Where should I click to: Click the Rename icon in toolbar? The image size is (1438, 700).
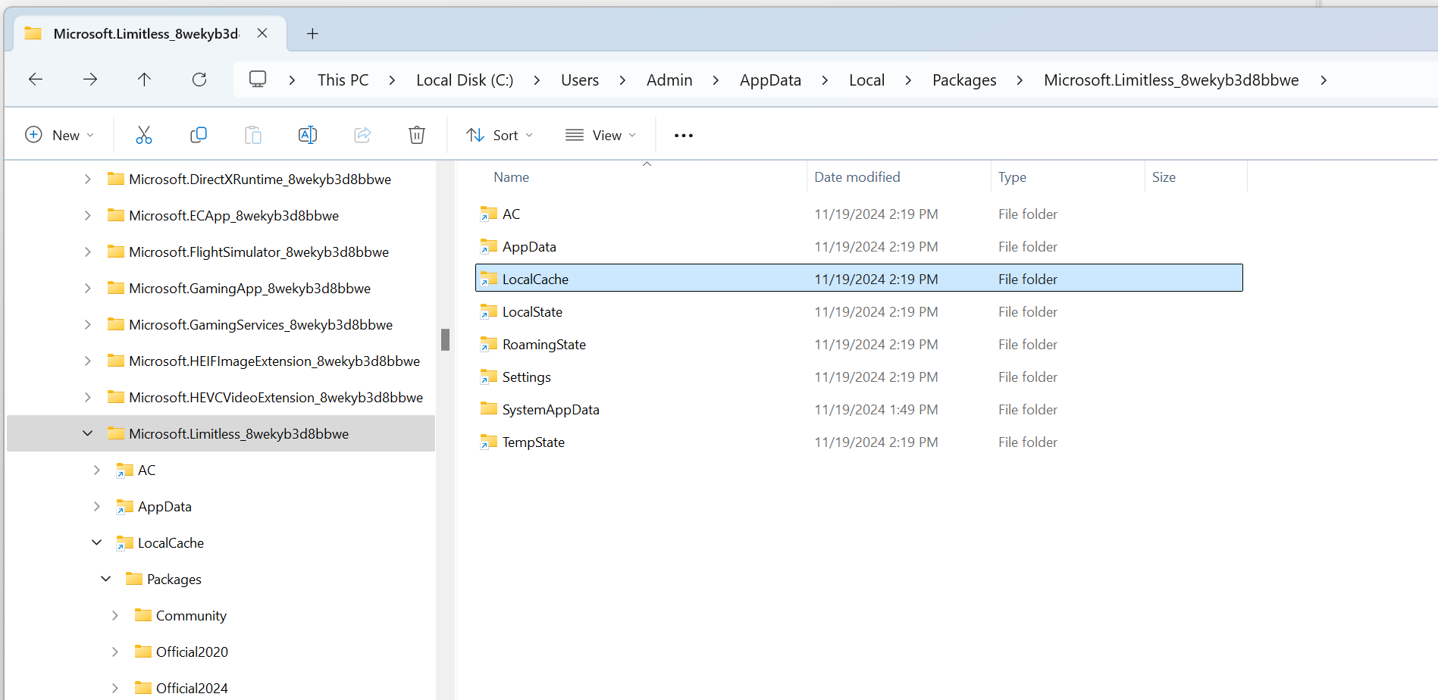308,135
